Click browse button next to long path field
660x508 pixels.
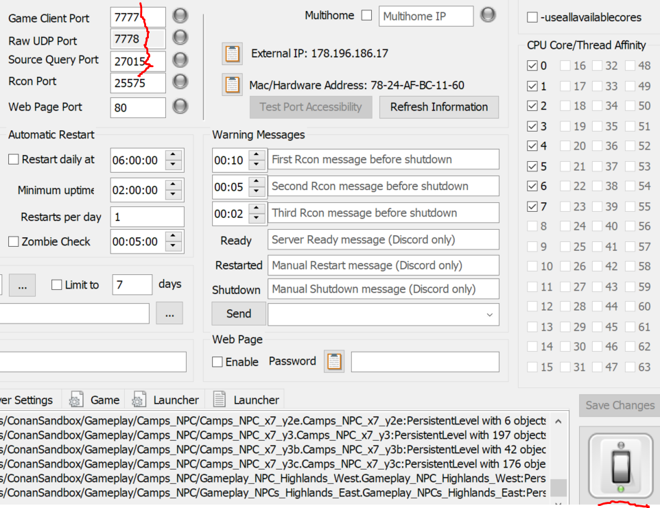pos(169,313)
